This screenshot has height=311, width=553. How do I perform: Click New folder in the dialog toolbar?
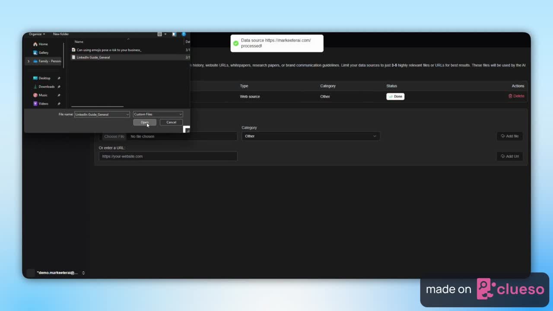60,34
